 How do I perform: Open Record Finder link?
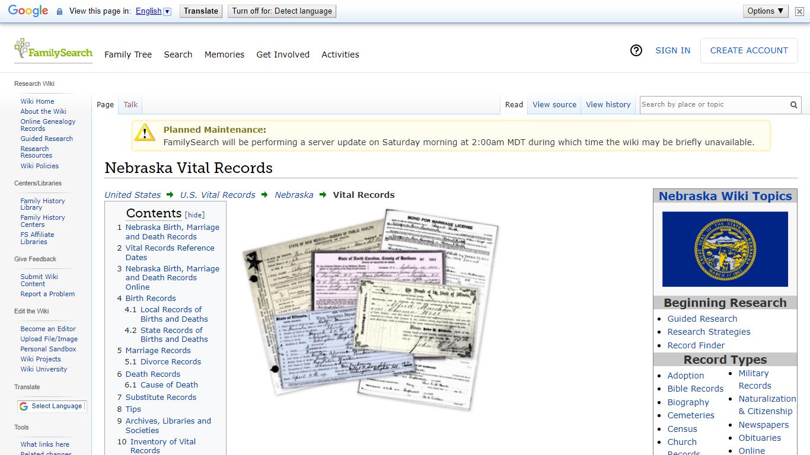click(696, 345)
